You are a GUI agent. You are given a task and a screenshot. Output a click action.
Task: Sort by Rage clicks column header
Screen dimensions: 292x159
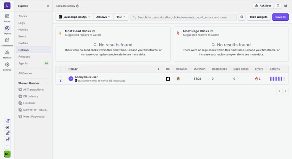click(241, 69)
